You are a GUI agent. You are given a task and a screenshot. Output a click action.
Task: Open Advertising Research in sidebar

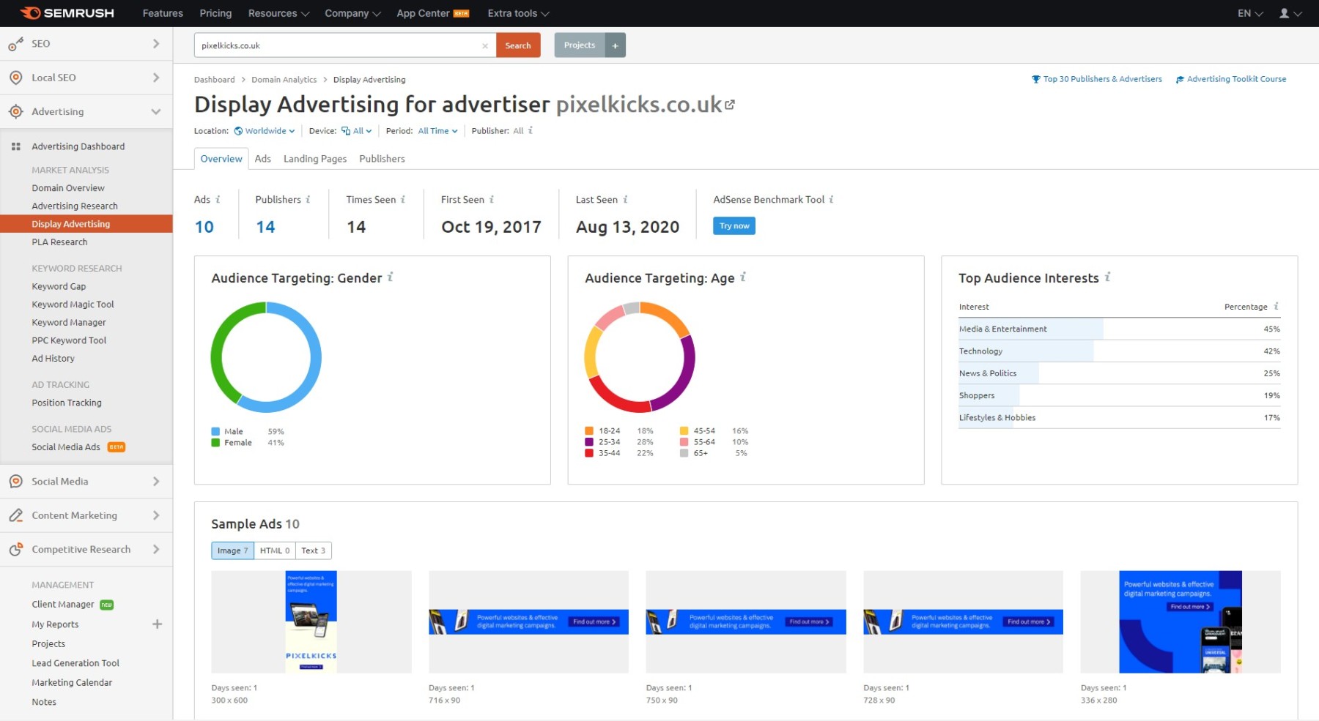click(75, 206)
